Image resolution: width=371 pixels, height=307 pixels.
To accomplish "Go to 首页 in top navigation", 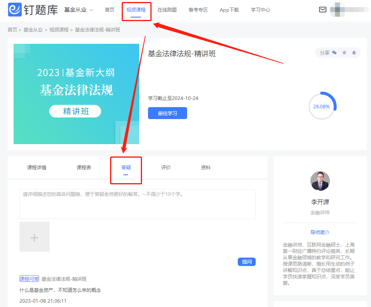I will (110, 10).
